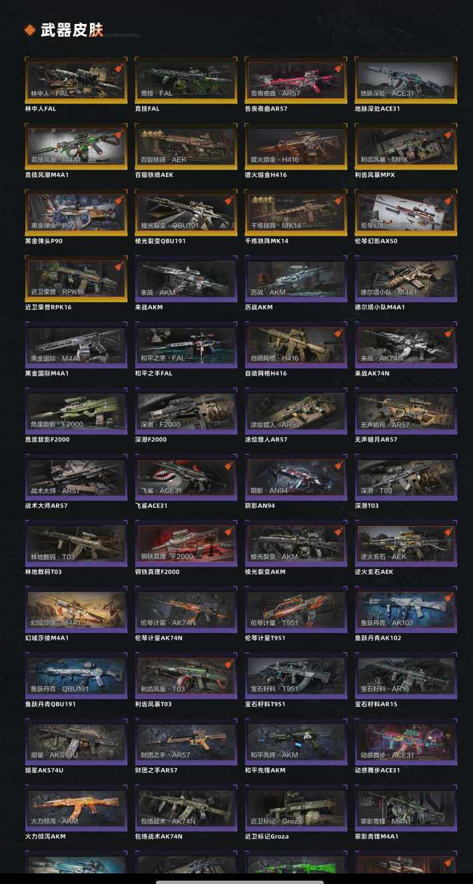Click the 近卫标记Groza name label
The width and height of the screenshot is (473, 884).
click(267, 836)
